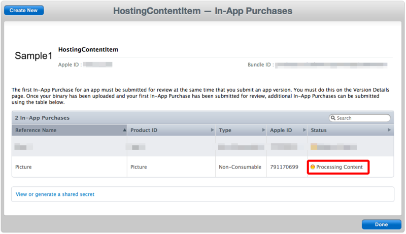Click the magnifier icon in the search box

click(333, 118)
